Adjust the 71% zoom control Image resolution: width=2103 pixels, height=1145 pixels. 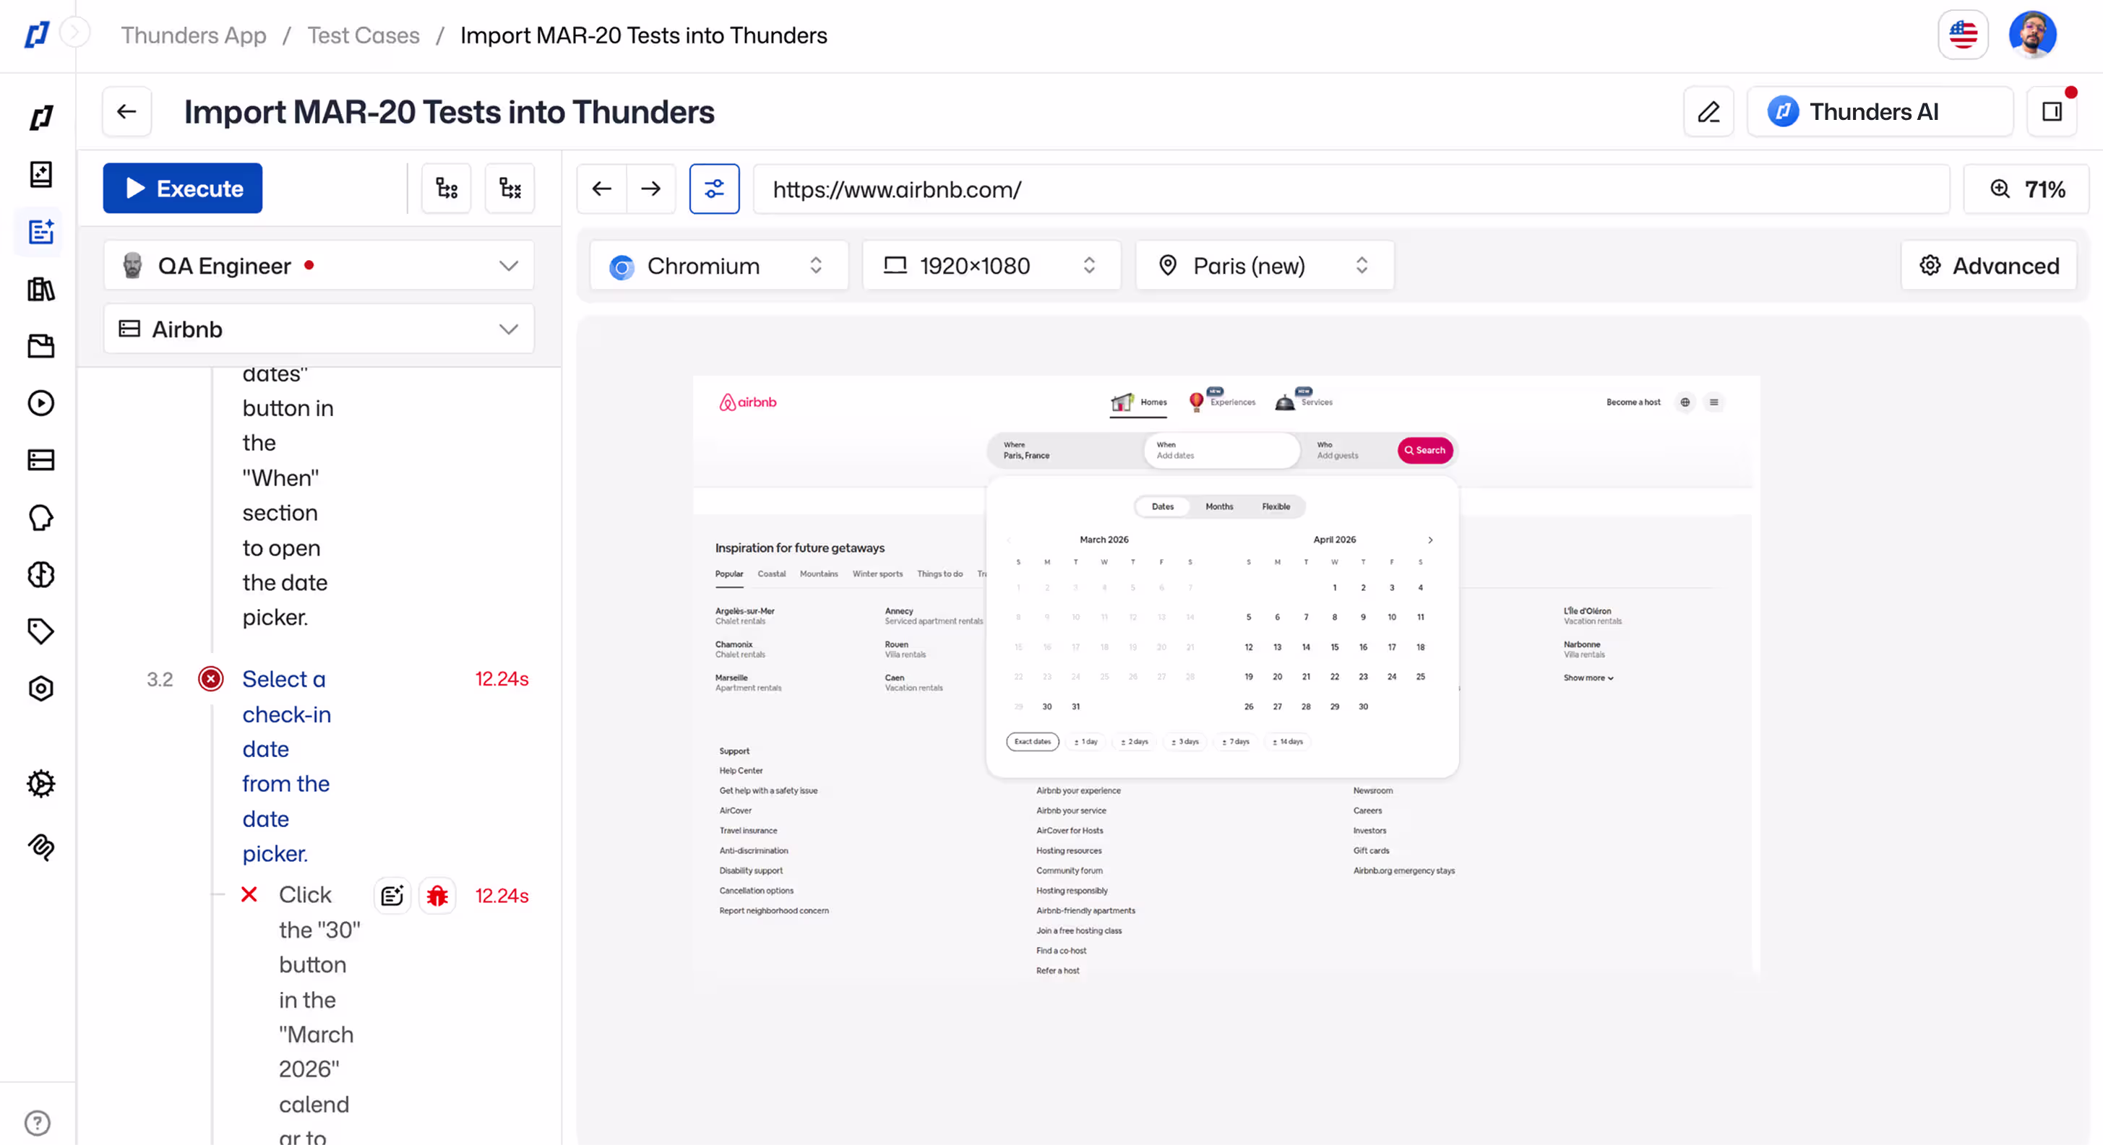click(x=2026, y=189)
